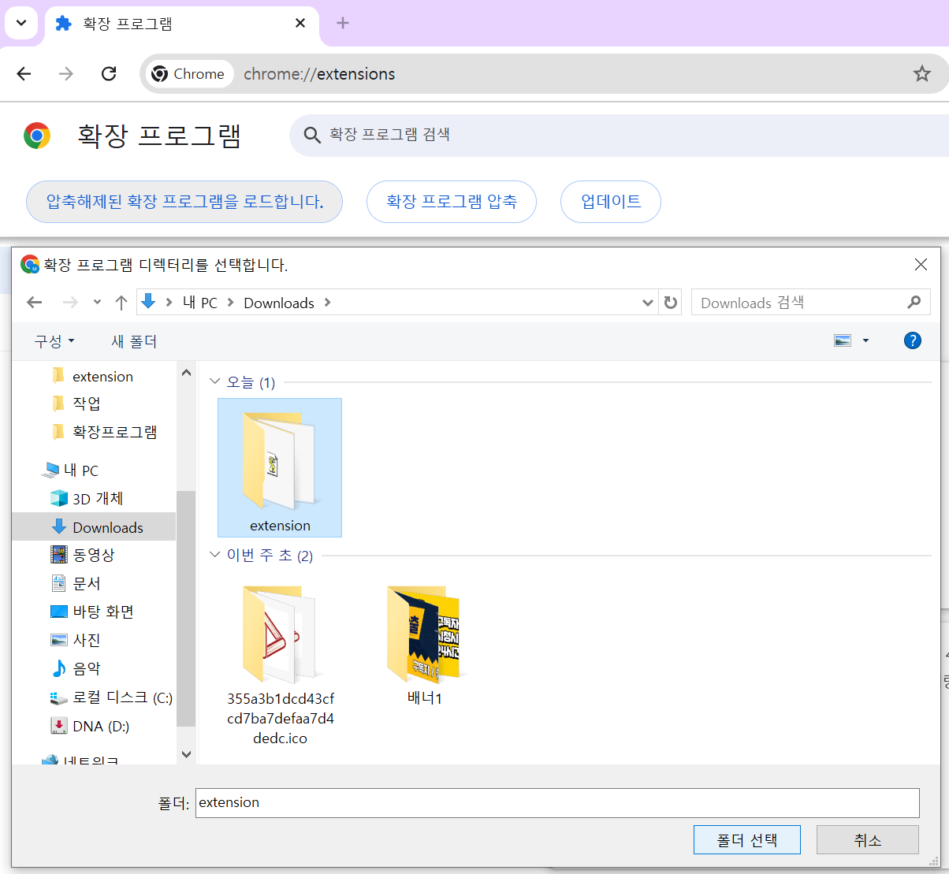Click the 폴더 선택 button
This screenshot has width=949, height=874.
pyautogui.click(x=747, y=840)
